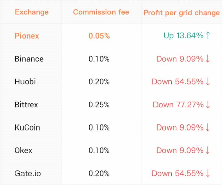Select the Binance exchange name

coord(29,59)
